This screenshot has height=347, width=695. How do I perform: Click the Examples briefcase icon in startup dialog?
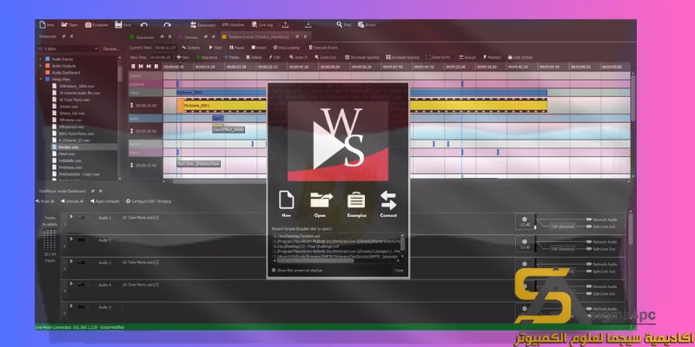point(356,200)
